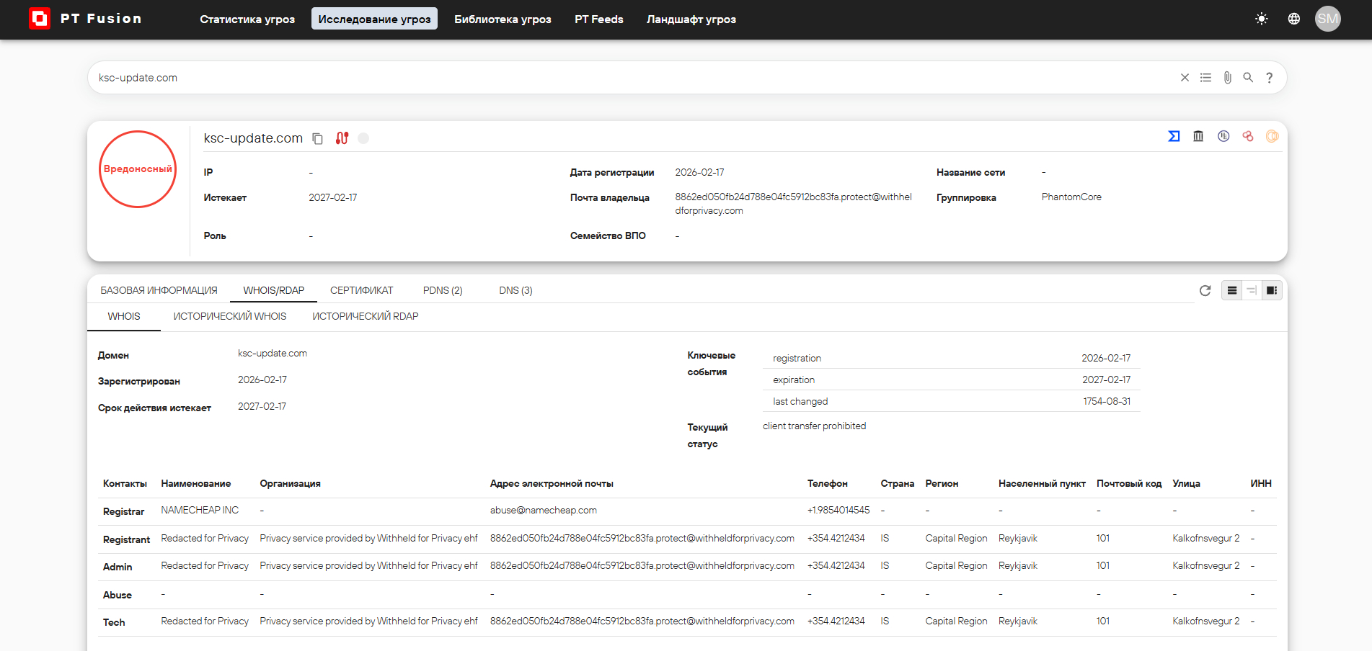Open the orange rings external icon

[1273, 136]
